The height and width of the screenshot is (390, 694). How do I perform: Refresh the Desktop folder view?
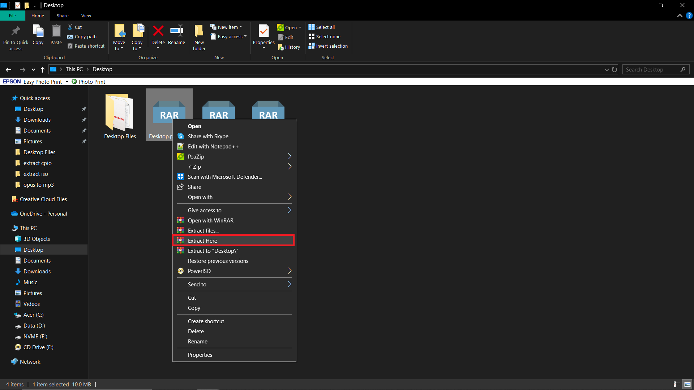(615, 69)
